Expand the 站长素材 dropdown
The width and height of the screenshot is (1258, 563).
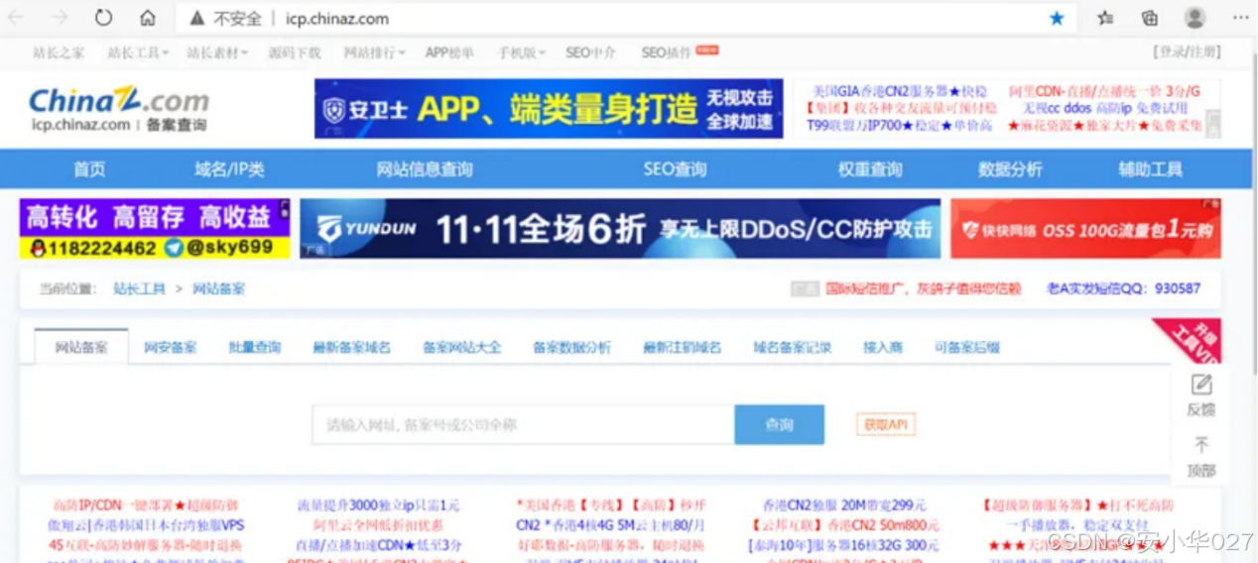[x=217, y=53]
